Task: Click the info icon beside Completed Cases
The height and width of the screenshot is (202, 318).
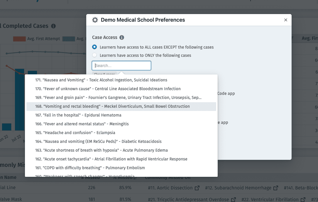Action: [53, 26]
